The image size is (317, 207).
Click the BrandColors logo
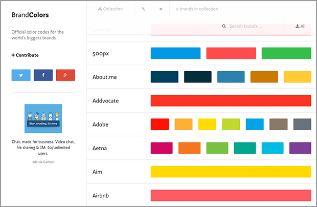[30, 15]
